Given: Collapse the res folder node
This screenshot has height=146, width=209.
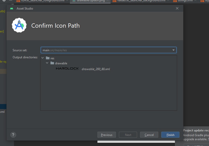Looking at the screenshot, I should tap(42, 58).
